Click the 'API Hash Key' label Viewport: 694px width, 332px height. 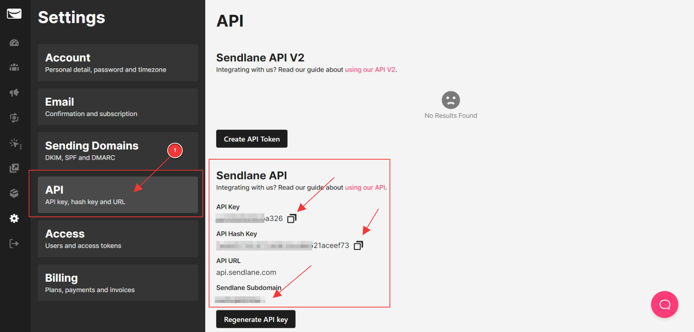pos(236,234)
